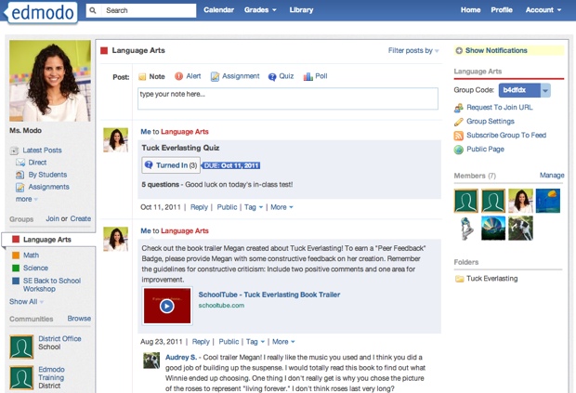Pick the Assignment post icon
This screenshot has height=393, width=576.
pos(216,77)
